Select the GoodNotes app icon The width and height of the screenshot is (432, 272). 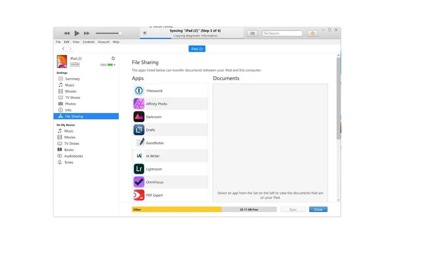pos(139,143)
